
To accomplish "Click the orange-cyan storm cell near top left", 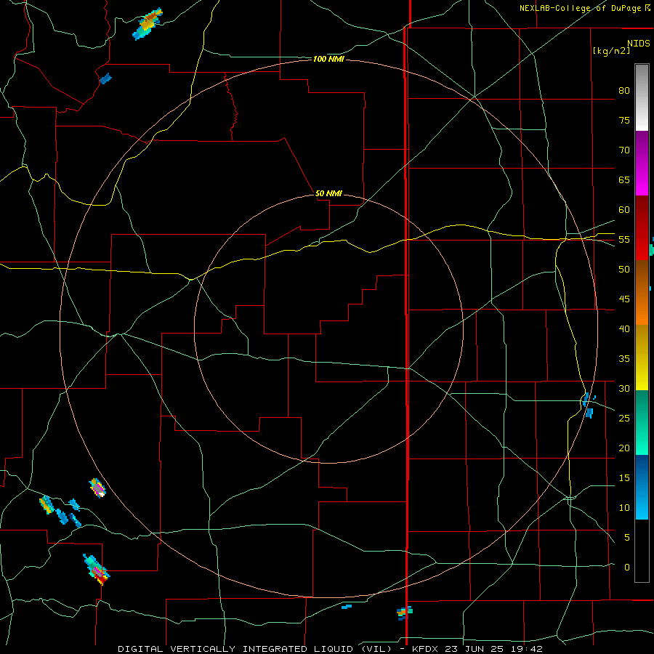I will (148, 24).
